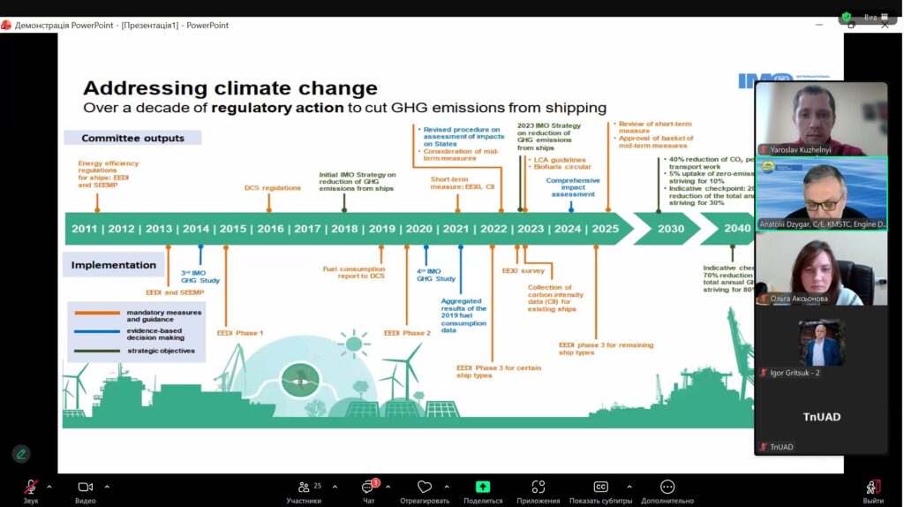Image resolution: width=904 pixels, height=507 pixels.
Task: Open video options arrow next to Видео
Action: (x=107, y=487)
